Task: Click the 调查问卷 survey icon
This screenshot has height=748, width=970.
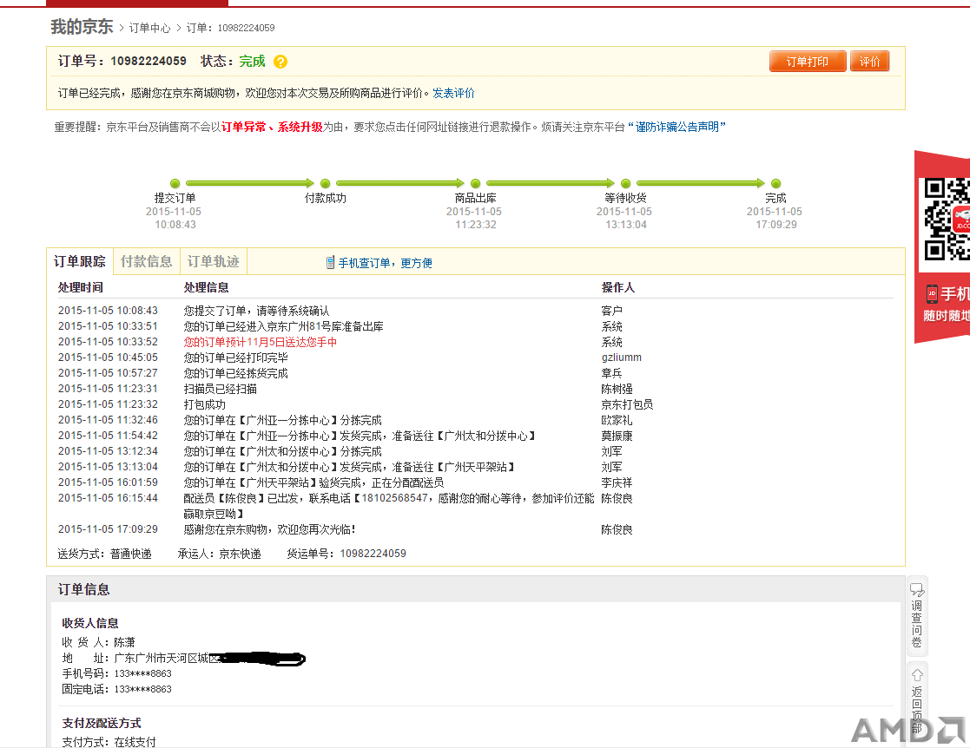Action: [x=917, y=590]
